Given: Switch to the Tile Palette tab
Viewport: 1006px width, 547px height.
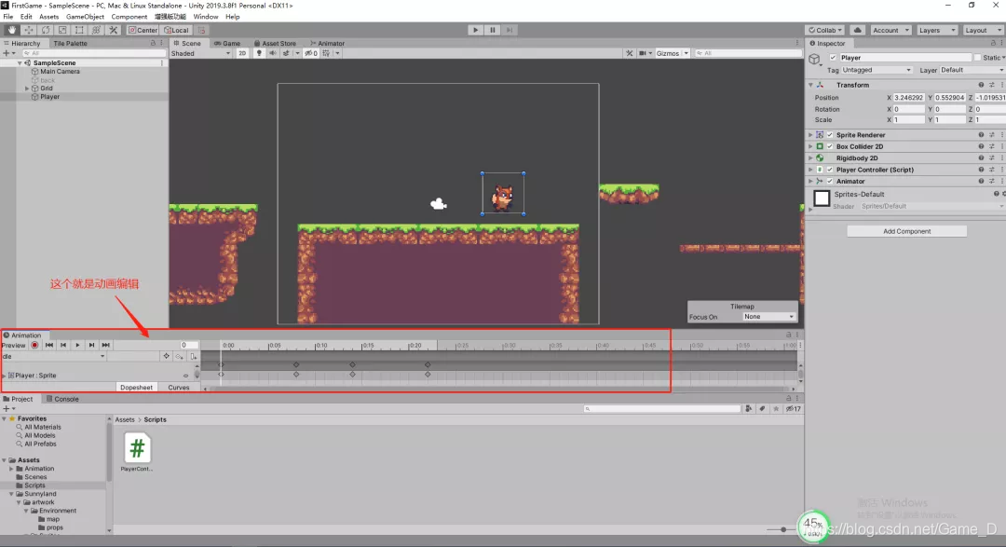Looking at the screenshot, I should 70,43.
